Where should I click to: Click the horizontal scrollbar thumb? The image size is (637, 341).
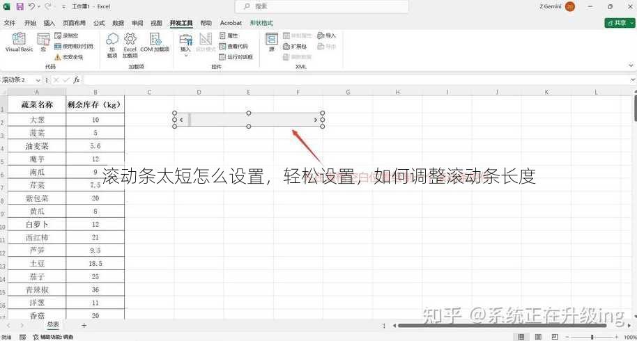pyautogui.click(x=502, y=325)
